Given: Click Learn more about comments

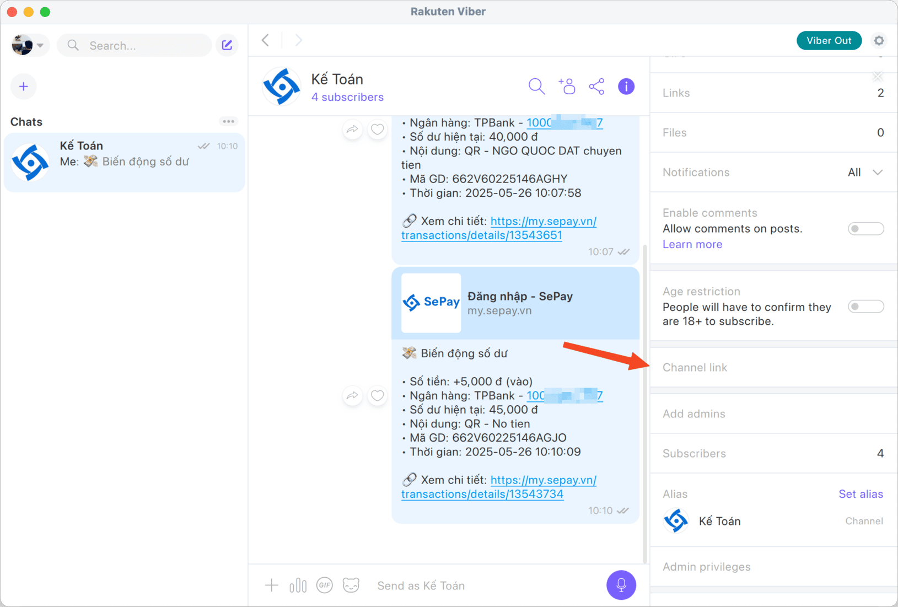Looking at the screenshot, I should (x=692, y=244).
